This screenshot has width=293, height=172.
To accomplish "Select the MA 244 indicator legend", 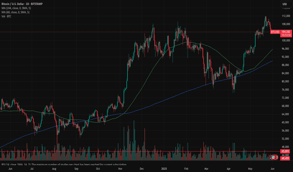I will (16, 8).
